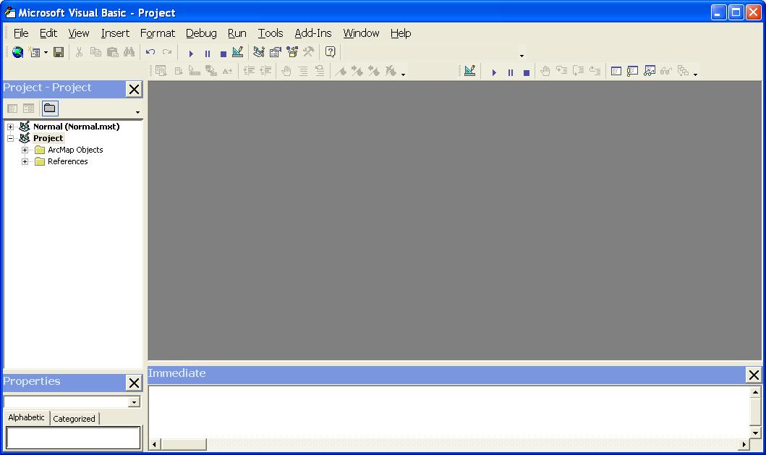
Task: Close the Properties panel
Action: coord(134,383)
